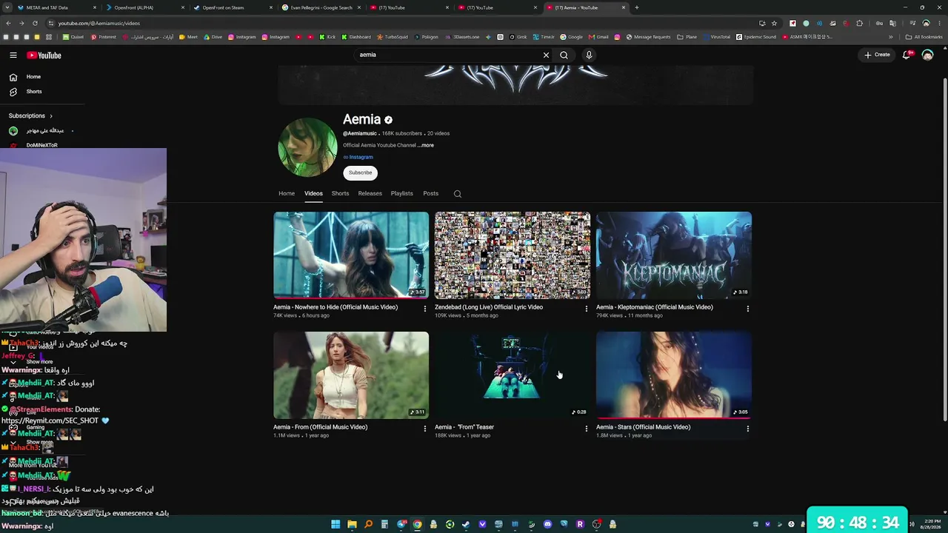Open YouTube notifications bell

907,55
